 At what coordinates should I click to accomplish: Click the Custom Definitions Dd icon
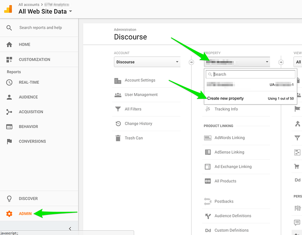click(x=208, y=230)
